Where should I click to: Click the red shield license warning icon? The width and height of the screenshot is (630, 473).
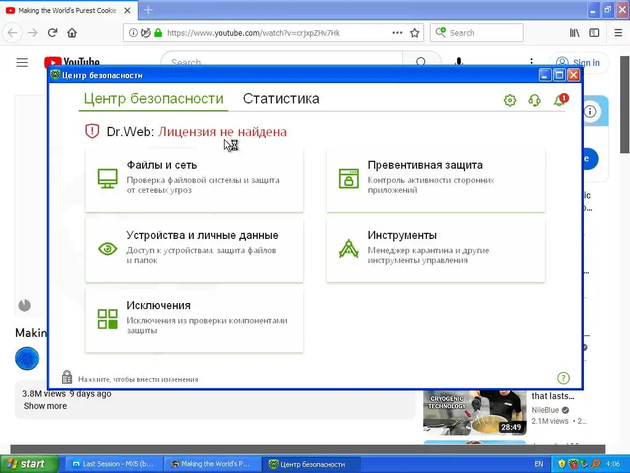click(92, 131)
